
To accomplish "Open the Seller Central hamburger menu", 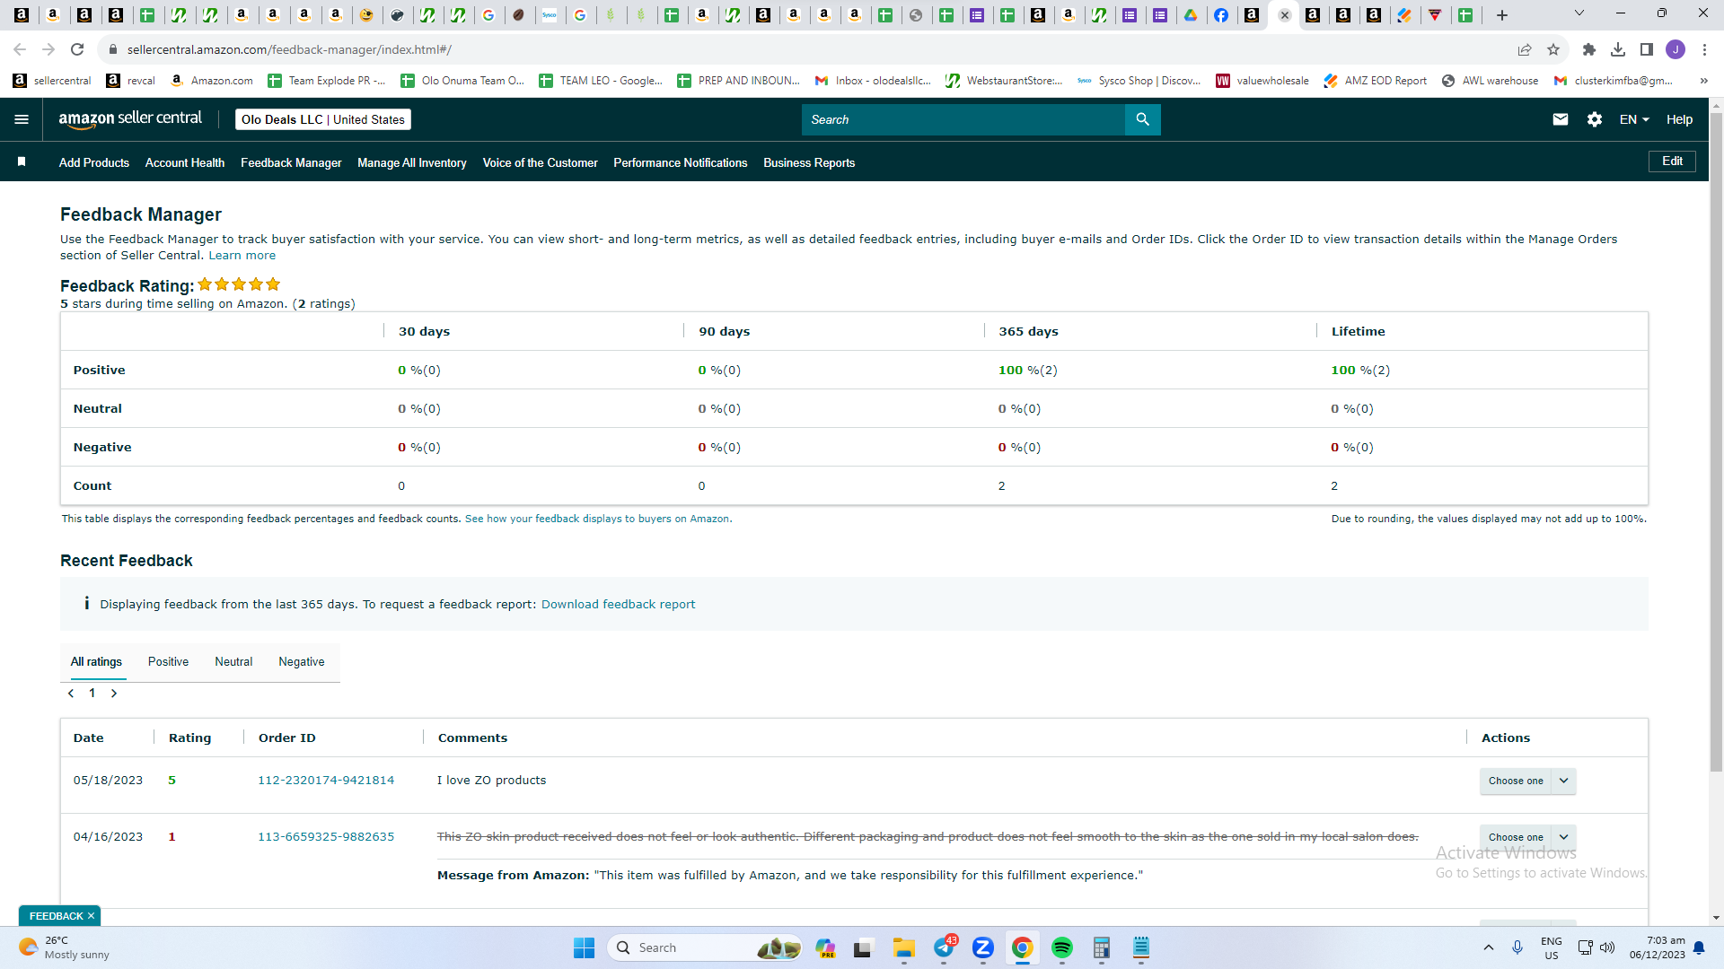I will point(22,119).
